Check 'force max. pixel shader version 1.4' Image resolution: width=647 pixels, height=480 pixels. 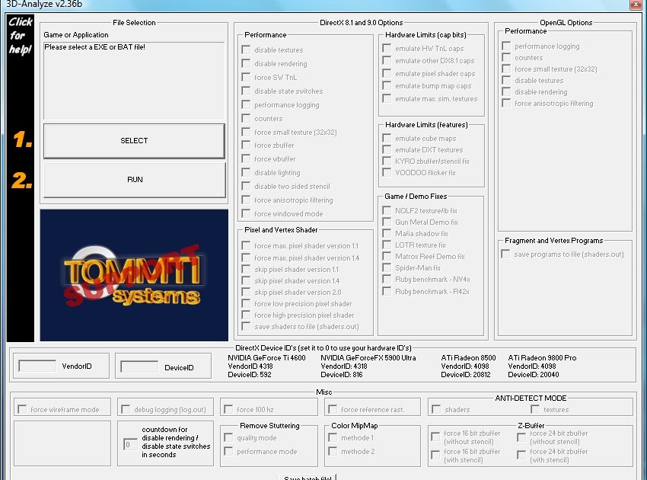click(246, 258)
